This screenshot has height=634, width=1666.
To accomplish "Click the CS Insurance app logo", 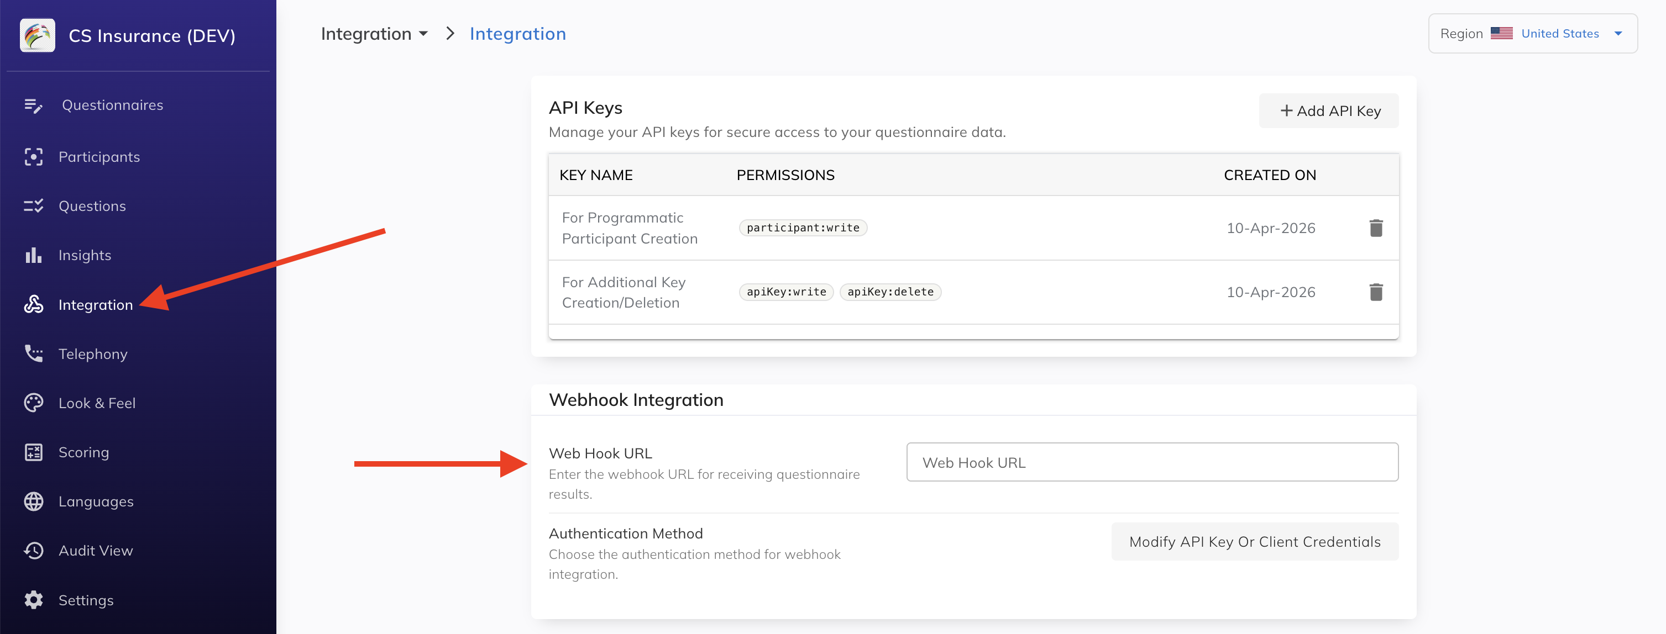I will tap(38, 35).
